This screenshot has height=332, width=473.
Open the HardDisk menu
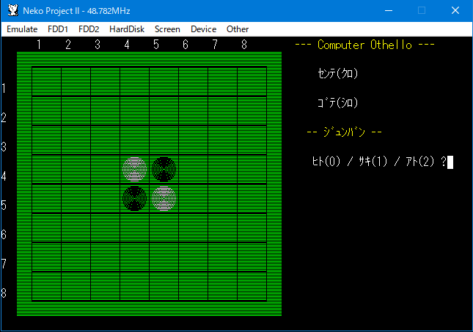(x=127, y=29)
